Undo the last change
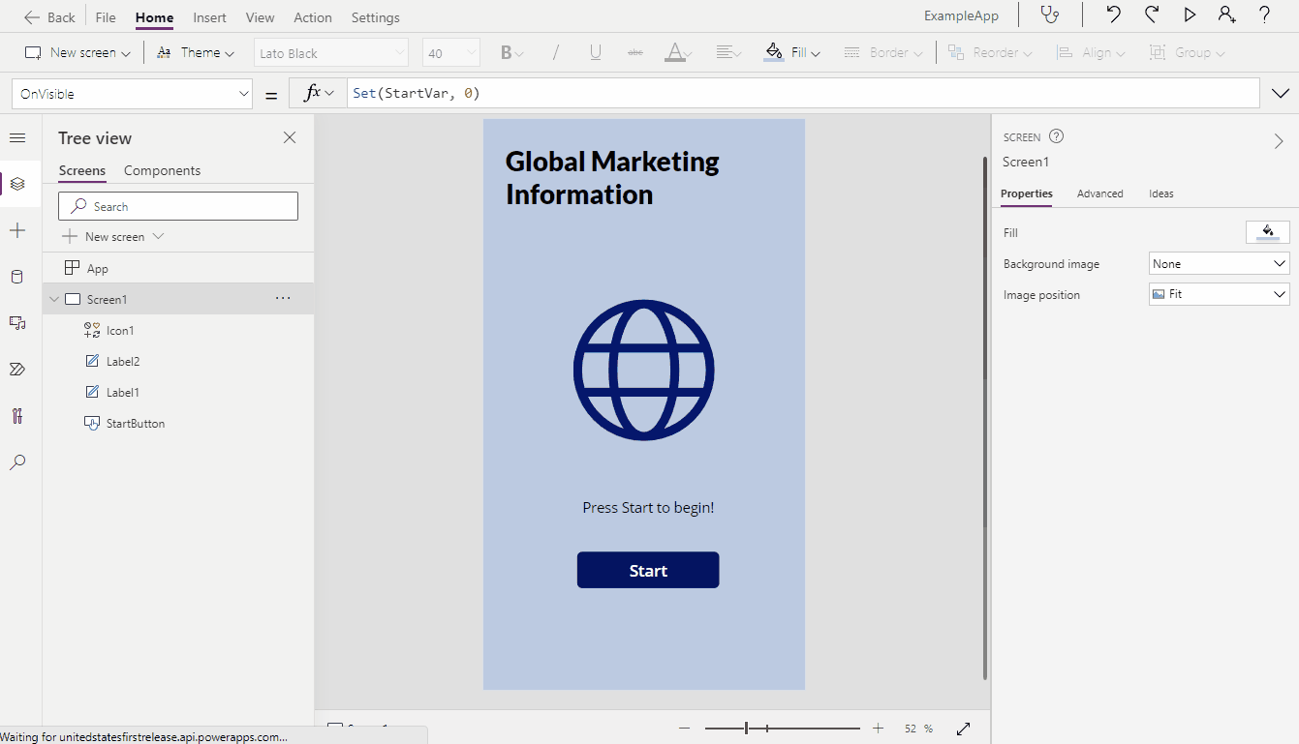The image size is (1299, 744). tap(1112, 15)
